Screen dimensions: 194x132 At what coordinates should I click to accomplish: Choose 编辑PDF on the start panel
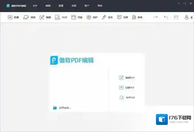tap(127, 78)
